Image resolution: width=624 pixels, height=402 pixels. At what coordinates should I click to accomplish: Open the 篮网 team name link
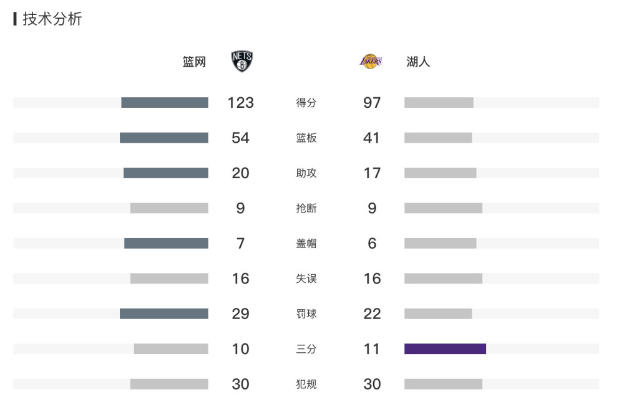tap(194, 62)
